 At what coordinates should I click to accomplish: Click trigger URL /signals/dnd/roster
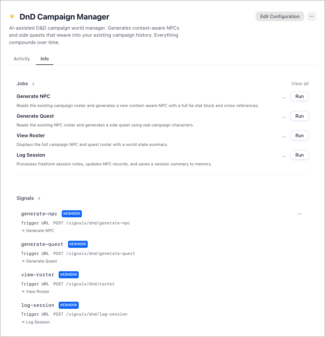tap(91, 284)
